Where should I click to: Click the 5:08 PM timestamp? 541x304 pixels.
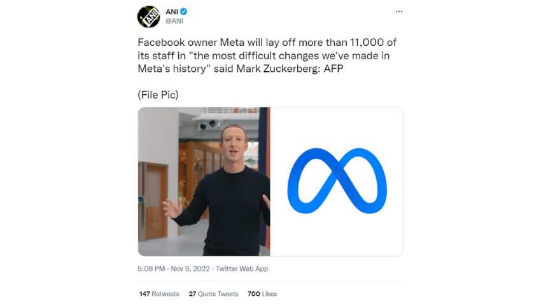click(151, 268)
